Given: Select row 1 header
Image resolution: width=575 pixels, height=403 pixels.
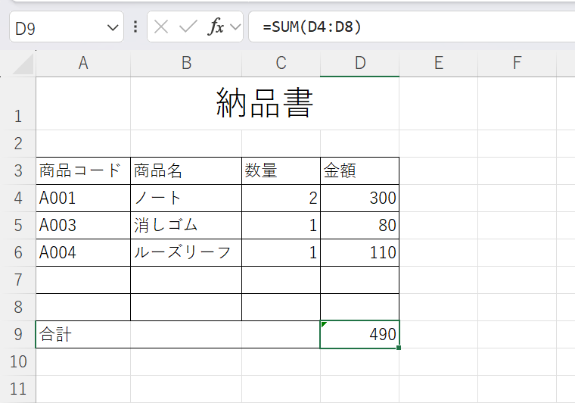Looking at the screenshot, I should coord(18,104).
